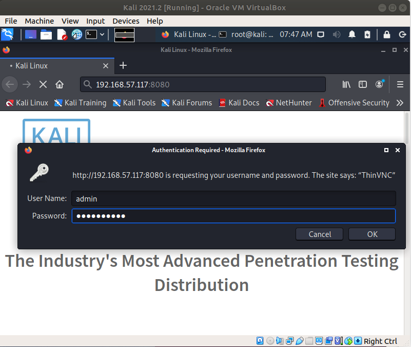Image resolution: width=411 pixels, height=347 pixels.
Task: Open the Firefox account icon
Action: tap(379, 84)
